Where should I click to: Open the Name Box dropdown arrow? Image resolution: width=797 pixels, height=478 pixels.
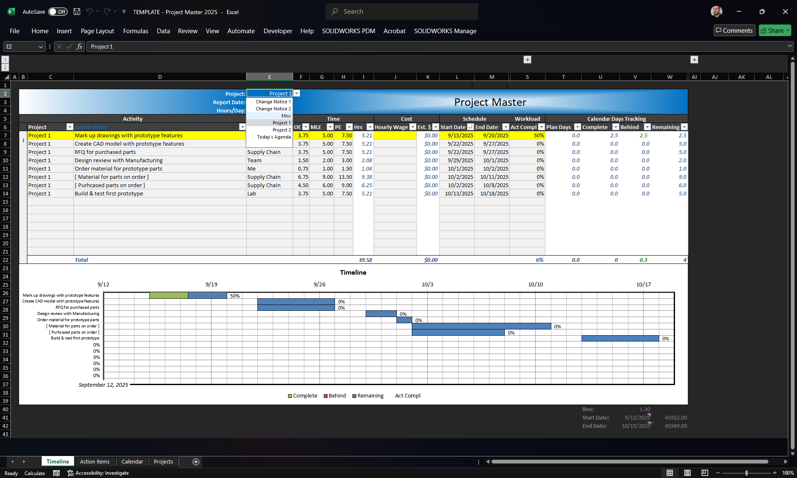(41, 46)
